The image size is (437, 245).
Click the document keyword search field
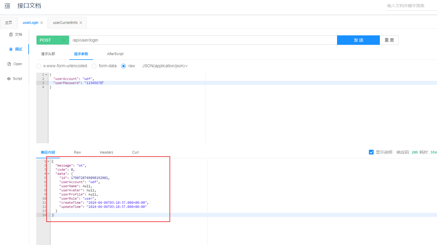pyautogui.click(x=412, y=6)
